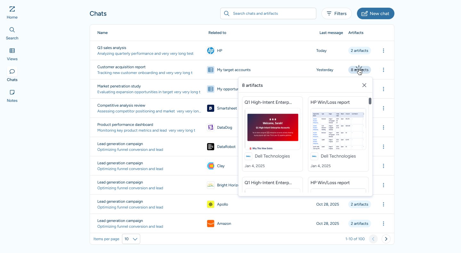Screen dimensions: 461x253
Task: Select the Product performance dashboard chat title
Action: click(125, 125)
